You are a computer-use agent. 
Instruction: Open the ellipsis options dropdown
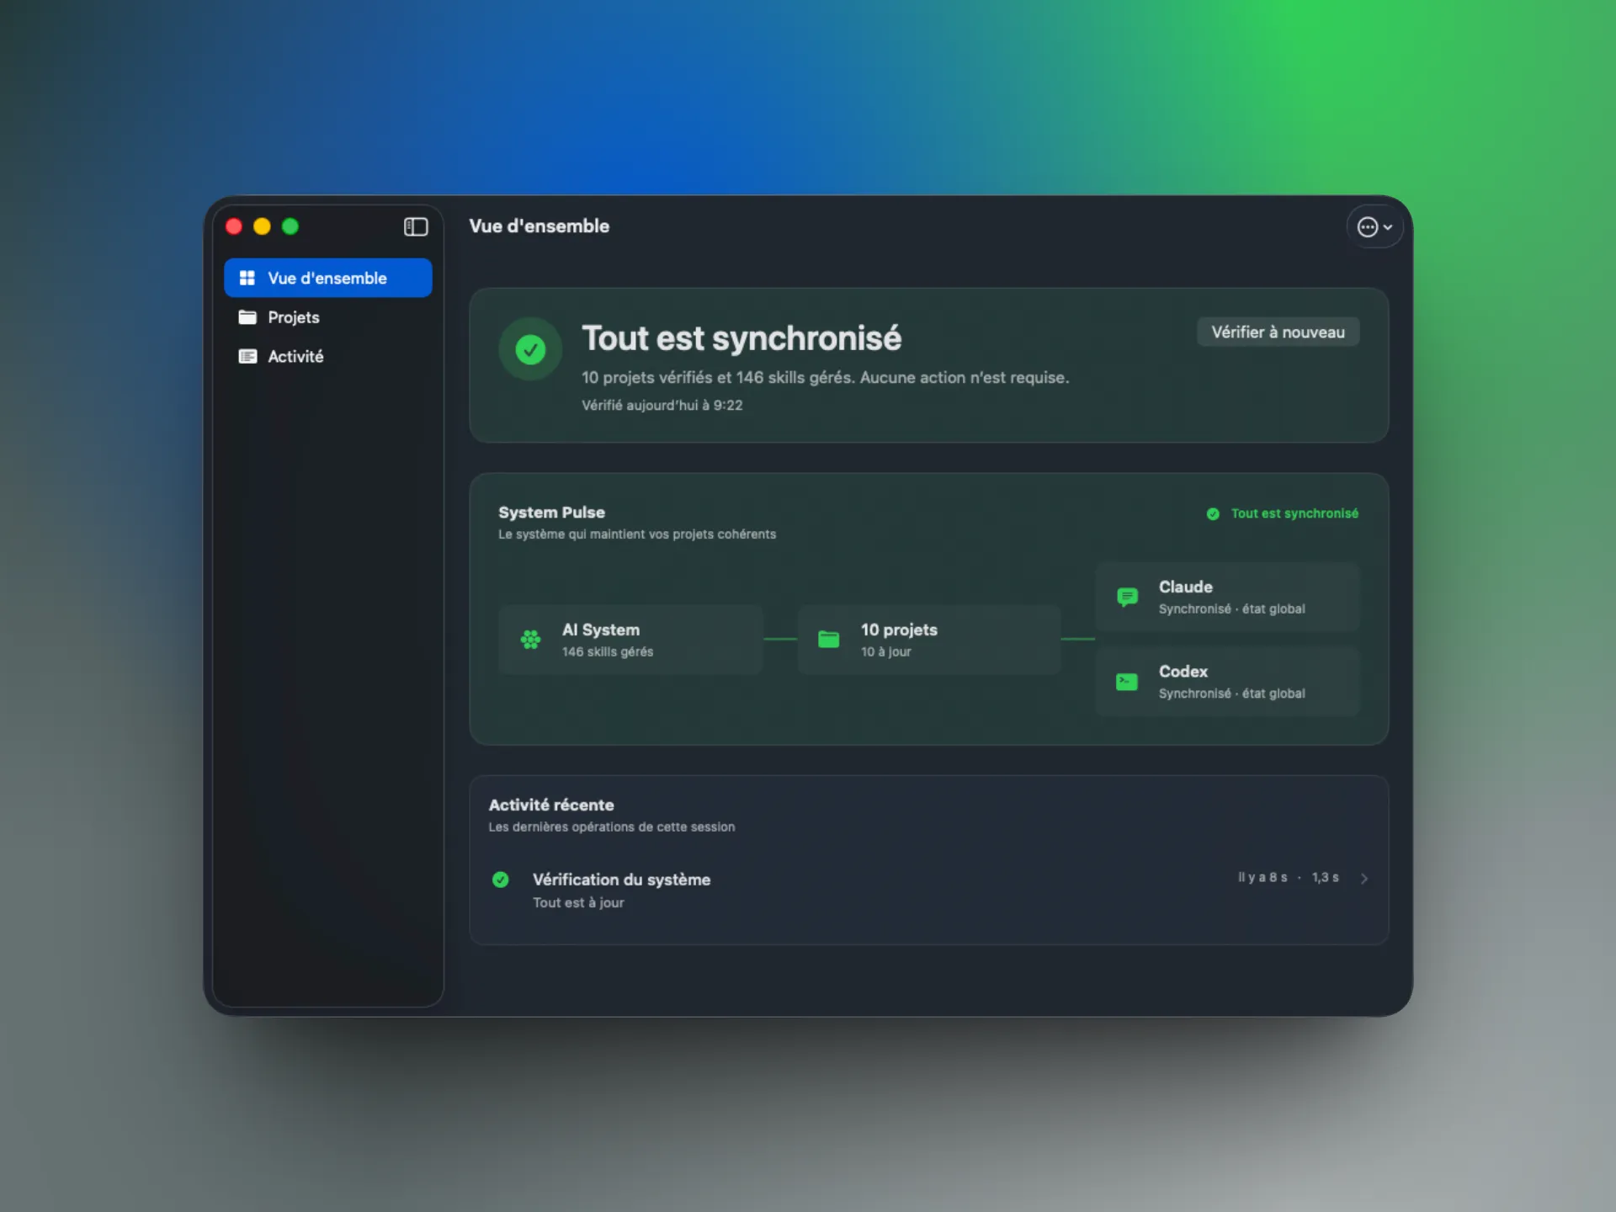[1374, 226]
